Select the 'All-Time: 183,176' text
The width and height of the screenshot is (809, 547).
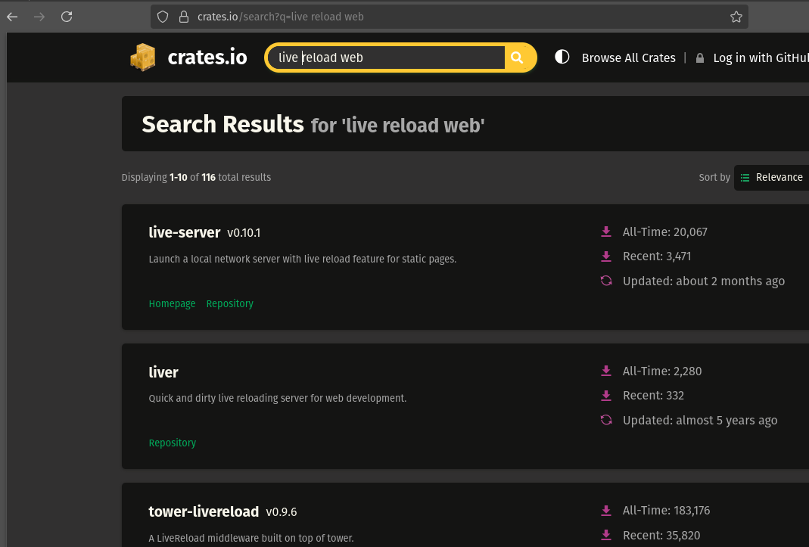tap(667, 511)
